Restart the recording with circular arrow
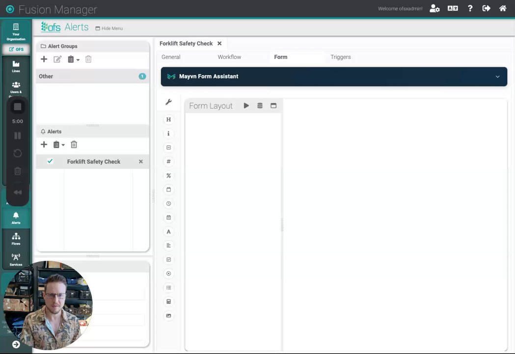The height and width of the screenshot is (354, 515). (17, 153)
